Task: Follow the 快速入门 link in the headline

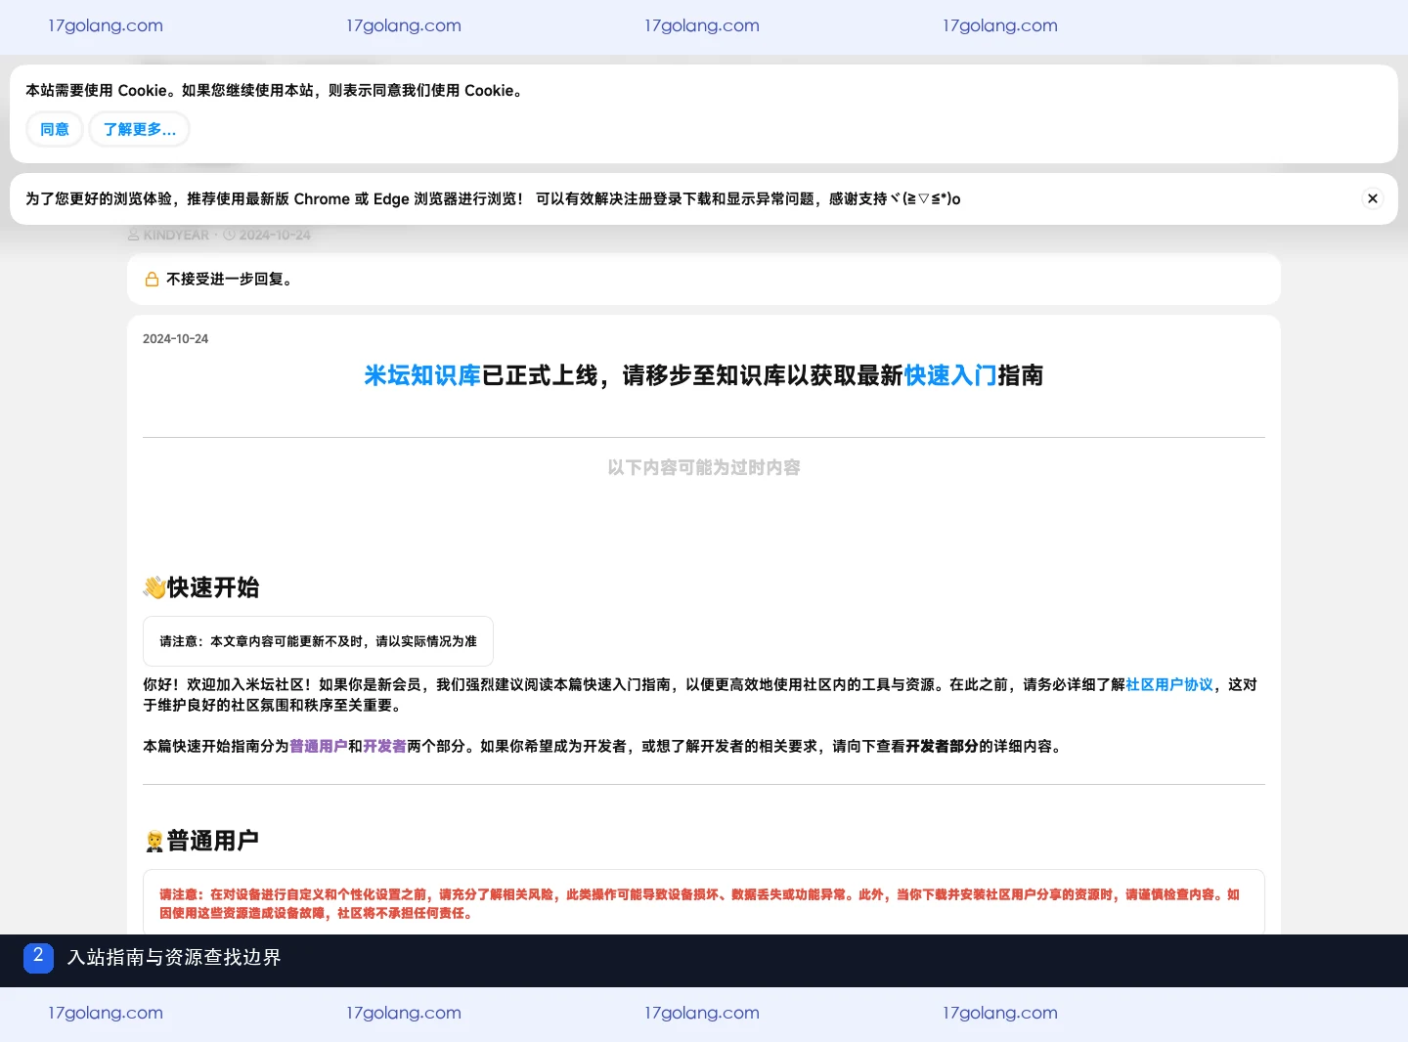Action: [950, 375]
